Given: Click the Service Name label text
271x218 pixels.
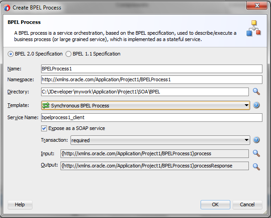Looking at the screenshot, I should click(x=23, y=117).
